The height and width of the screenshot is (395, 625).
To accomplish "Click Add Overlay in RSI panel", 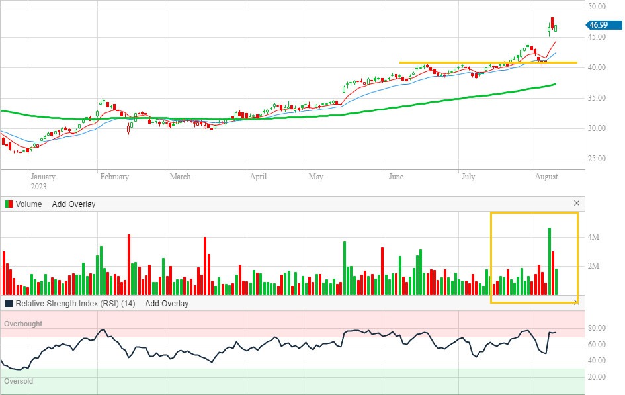I will coord(167,304).
